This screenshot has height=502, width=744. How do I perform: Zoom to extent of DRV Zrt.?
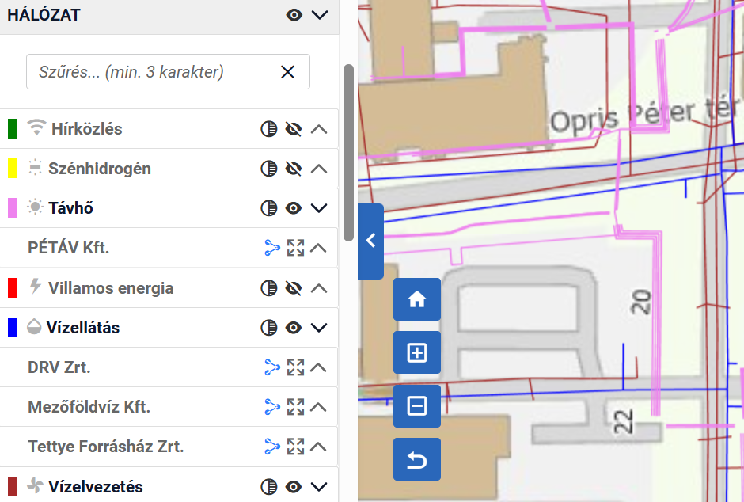pos(295,367)
